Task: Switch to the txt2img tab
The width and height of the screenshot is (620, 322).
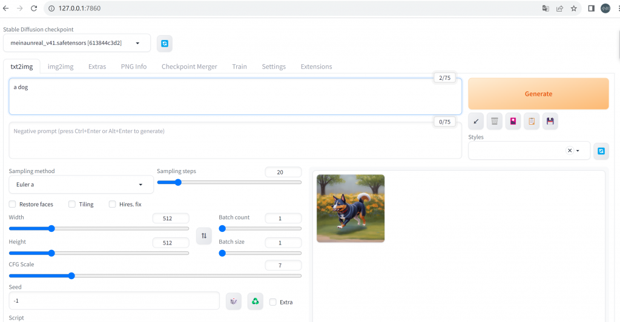Action: (x=22, y=67)
